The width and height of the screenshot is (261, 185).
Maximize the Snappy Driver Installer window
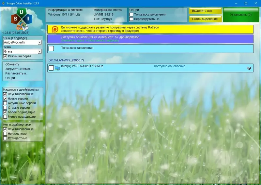(x=246, y=3)
